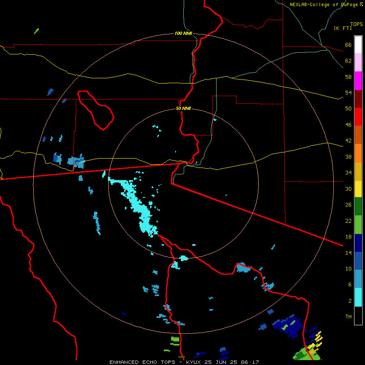Click the legend value 30
Screen dimensions: 365x365
pos(348,189)
